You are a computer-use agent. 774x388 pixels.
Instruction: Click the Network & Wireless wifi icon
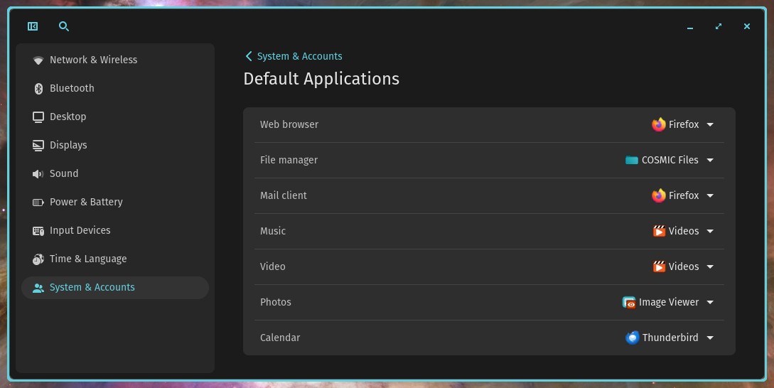[x=38, y=60]
